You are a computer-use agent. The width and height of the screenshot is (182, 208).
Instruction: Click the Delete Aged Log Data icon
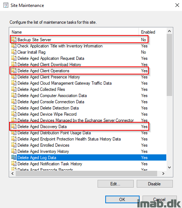pos(14,157)
